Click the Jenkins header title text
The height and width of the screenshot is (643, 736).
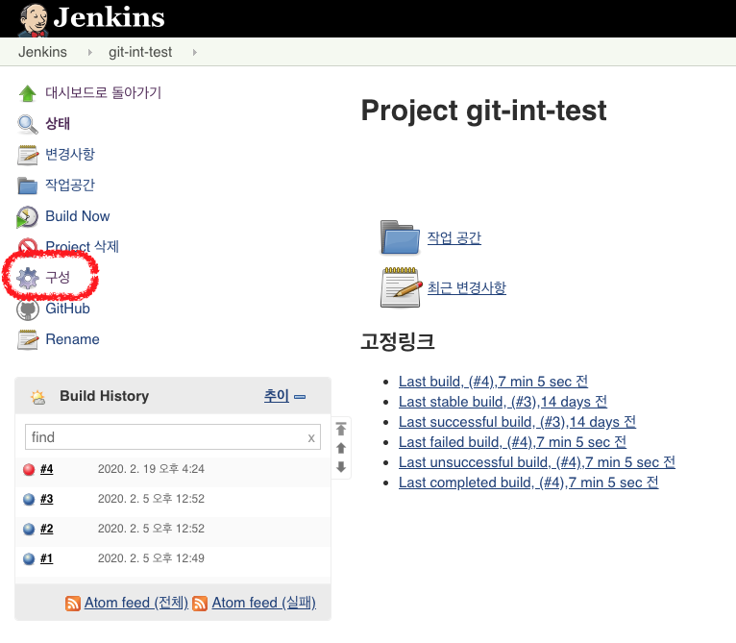(x=109, y=17)
